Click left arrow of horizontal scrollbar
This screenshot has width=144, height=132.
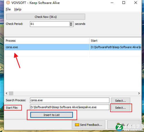click(x=7, y=93)
